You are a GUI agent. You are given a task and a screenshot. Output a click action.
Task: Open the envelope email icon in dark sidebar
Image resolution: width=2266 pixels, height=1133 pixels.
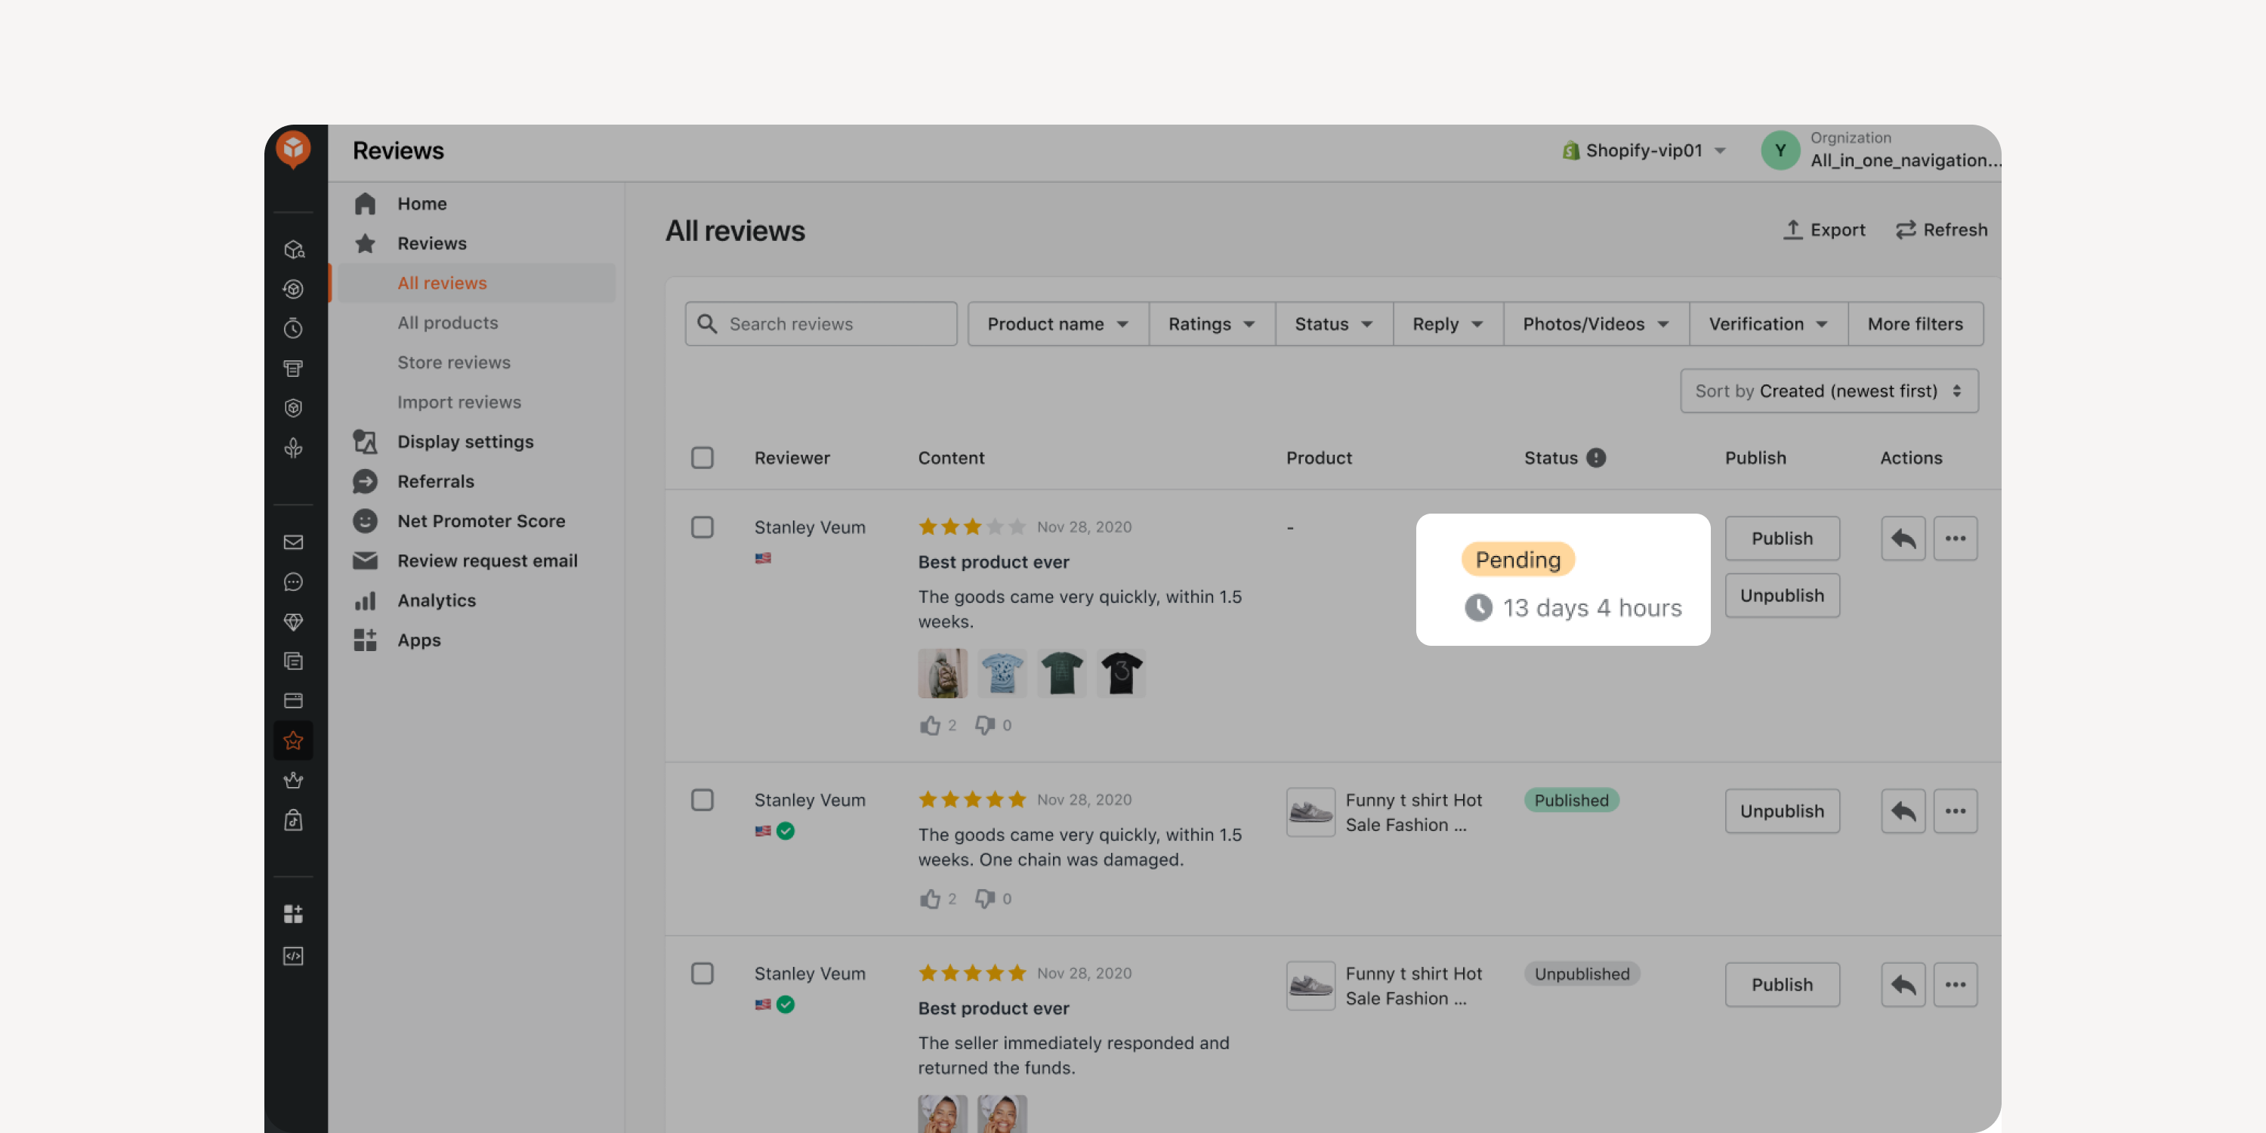(293, 542)
